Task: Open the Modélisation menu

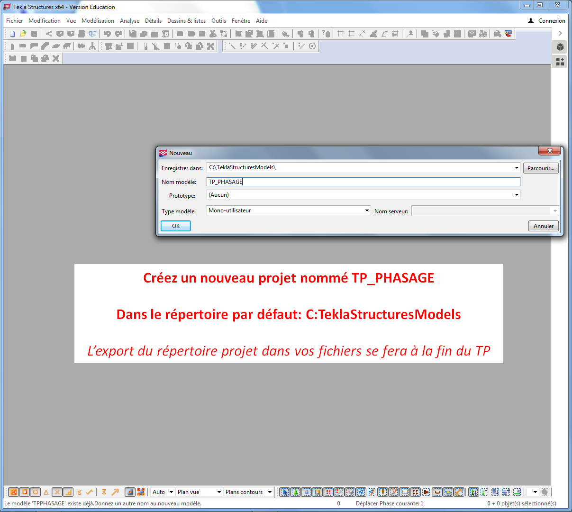Action: tap(98, 21)
